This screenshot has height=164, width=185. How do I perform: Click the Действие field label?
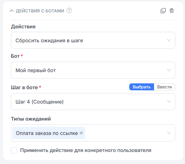point(23,27)
